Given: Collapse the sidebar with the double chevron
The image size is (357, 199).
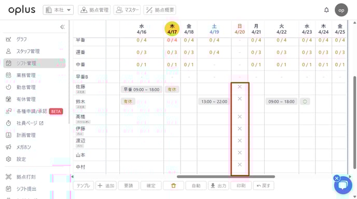Looking at the screenshot, I should [x=62, y=27].
